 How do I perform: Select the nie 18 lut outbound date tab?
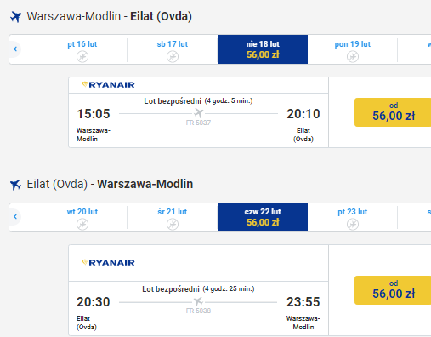(263, 49)
